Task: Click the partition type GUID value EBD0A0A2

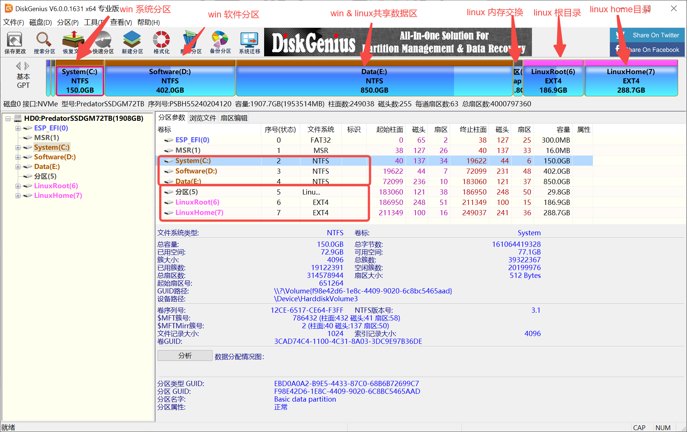Action: [x=346, y=383]
